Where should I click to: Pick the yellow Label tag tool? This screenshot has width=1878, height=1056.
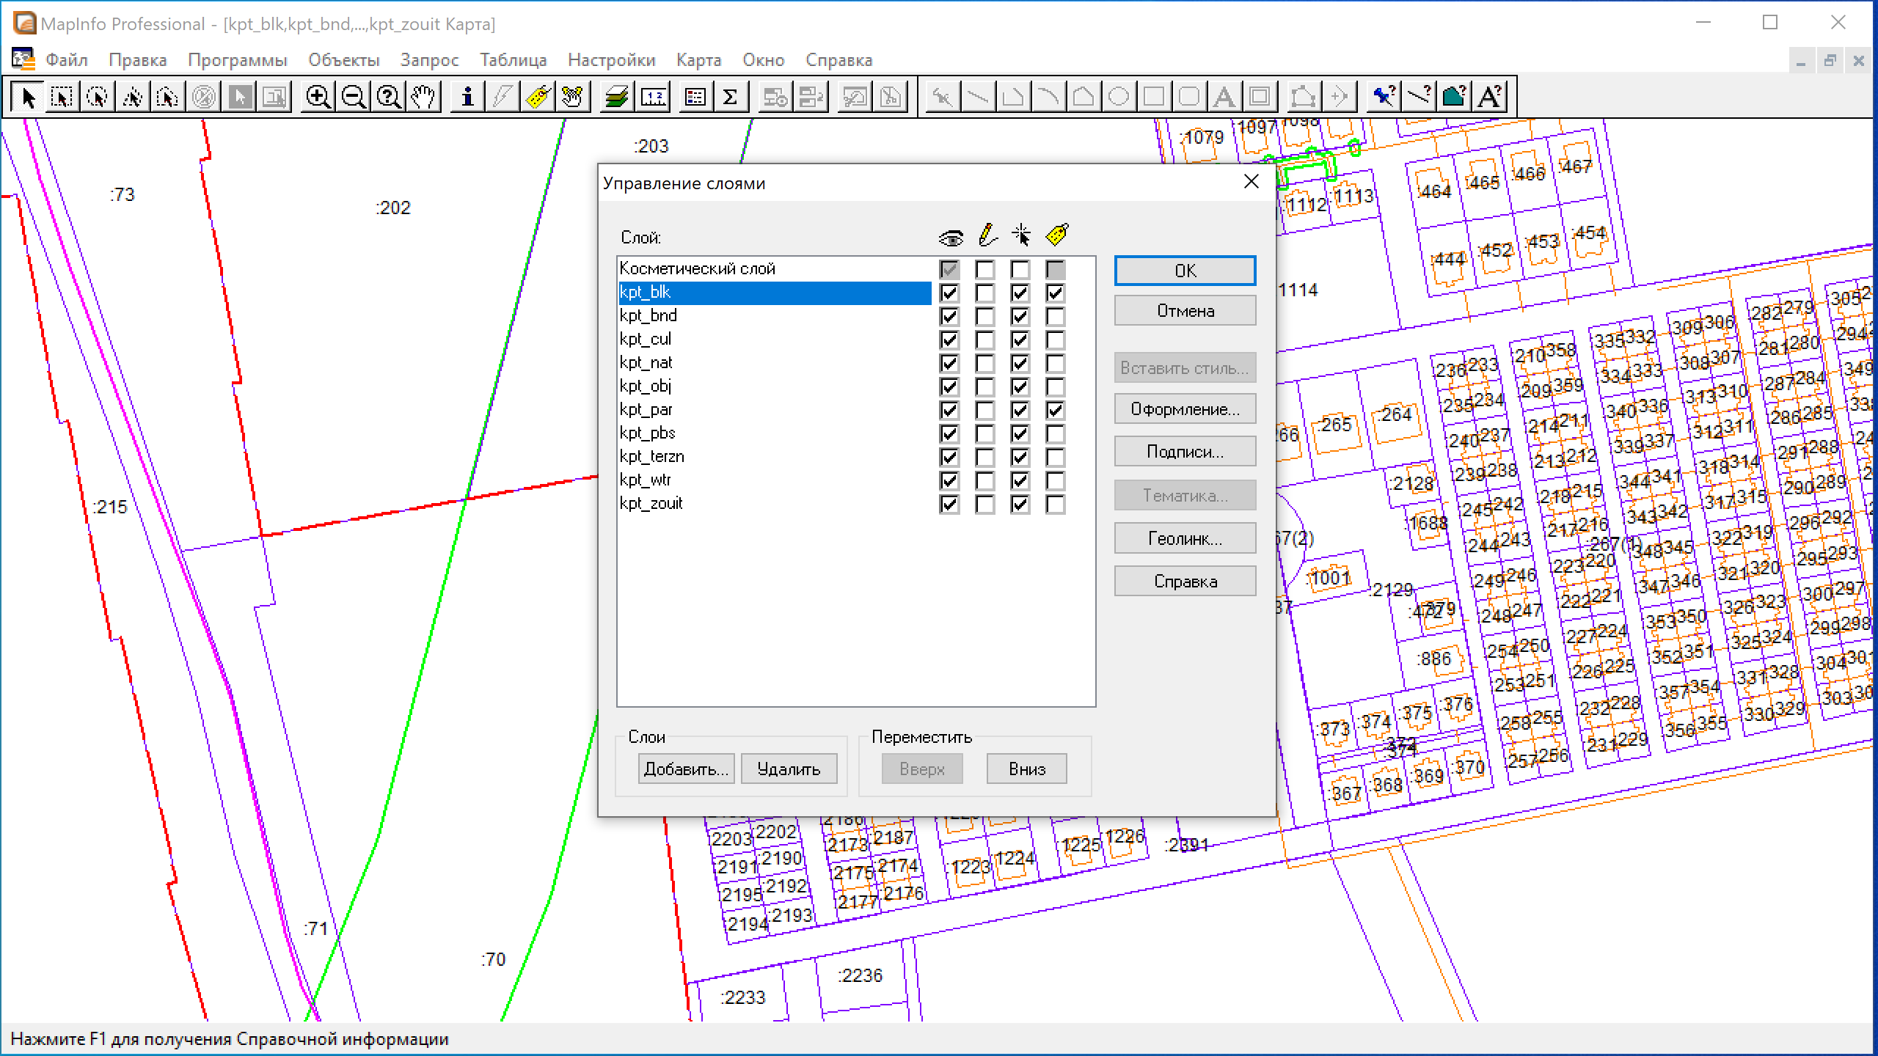[538, 97]
